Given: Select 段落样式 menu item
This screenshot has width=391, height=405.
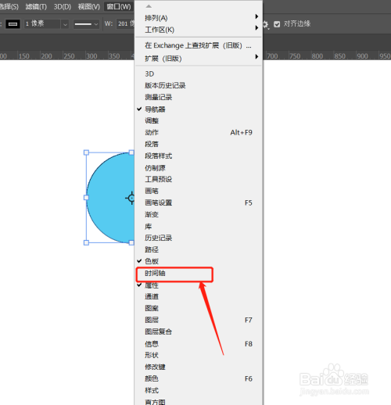Looking at the screenshot, I should pyautogui.click(x=199, y=156).
